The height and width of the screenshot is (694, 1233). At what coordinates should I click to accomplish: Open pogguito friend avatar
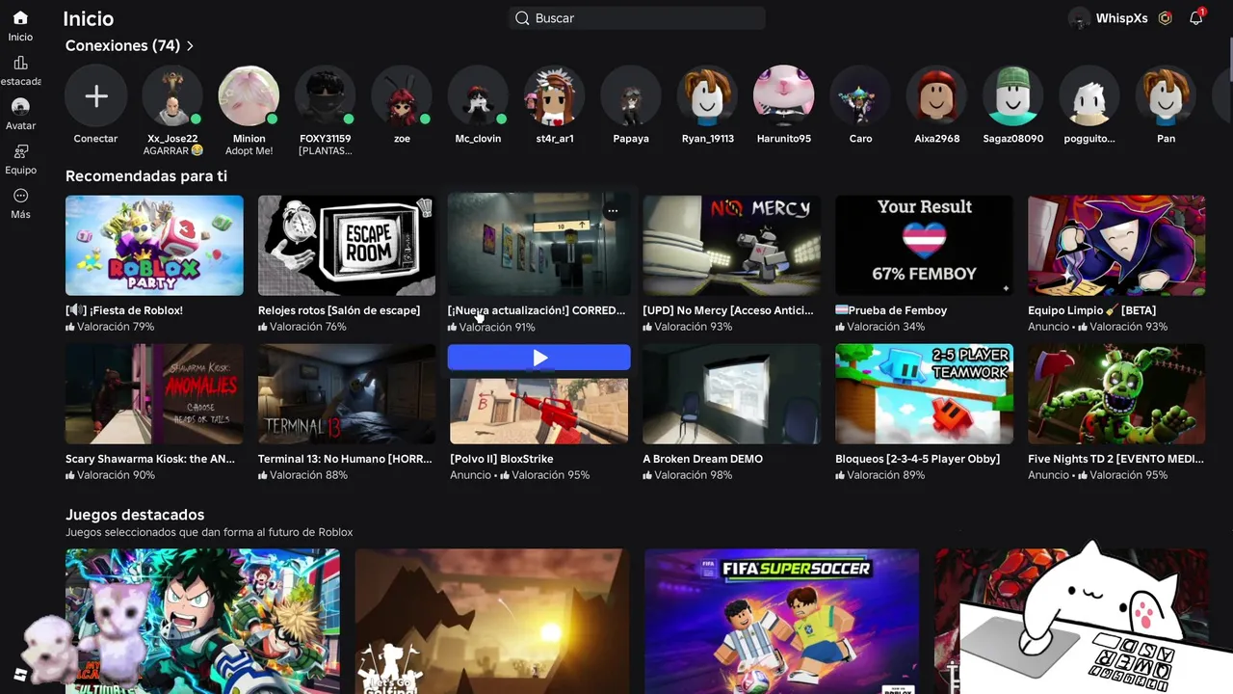tap(1089, 96)
